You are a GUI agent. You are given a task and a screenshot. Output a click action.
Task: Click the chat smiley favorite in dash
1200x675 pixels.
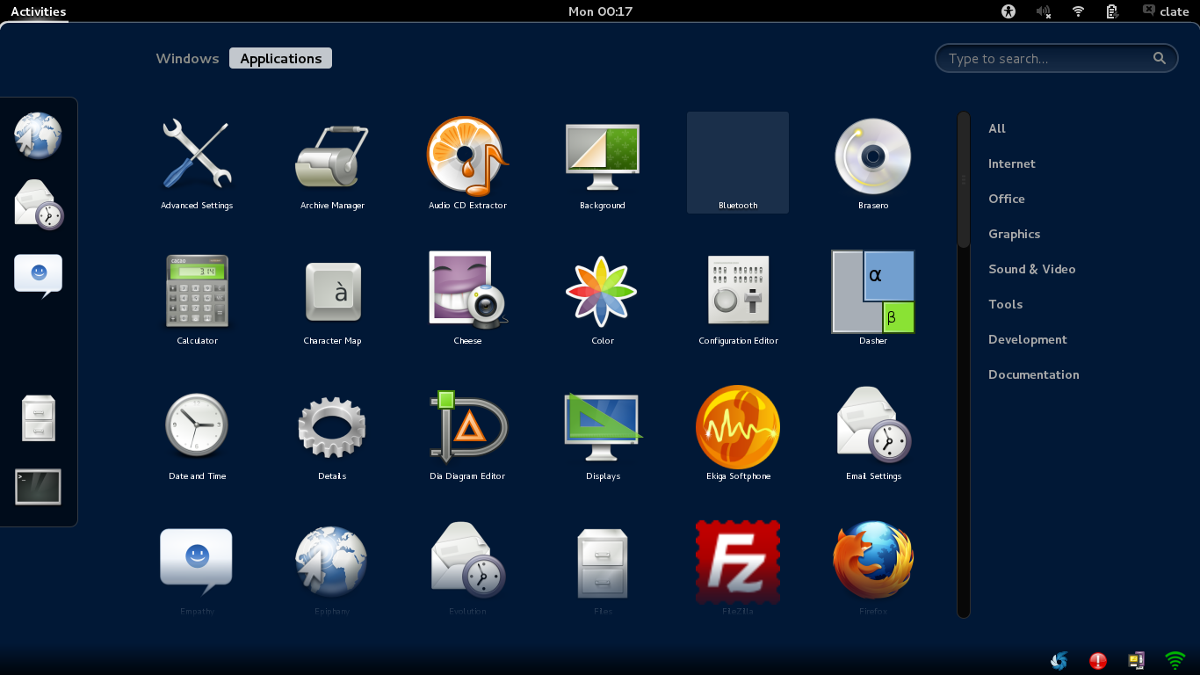point(38,275)
